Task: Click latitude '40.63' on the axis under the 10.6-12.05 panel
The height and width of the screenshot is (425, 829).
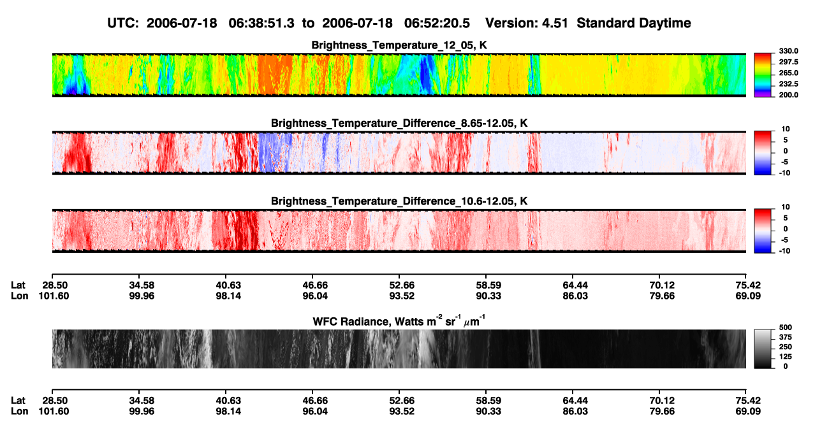Action: pyautogui.click(x=226, y=285)
